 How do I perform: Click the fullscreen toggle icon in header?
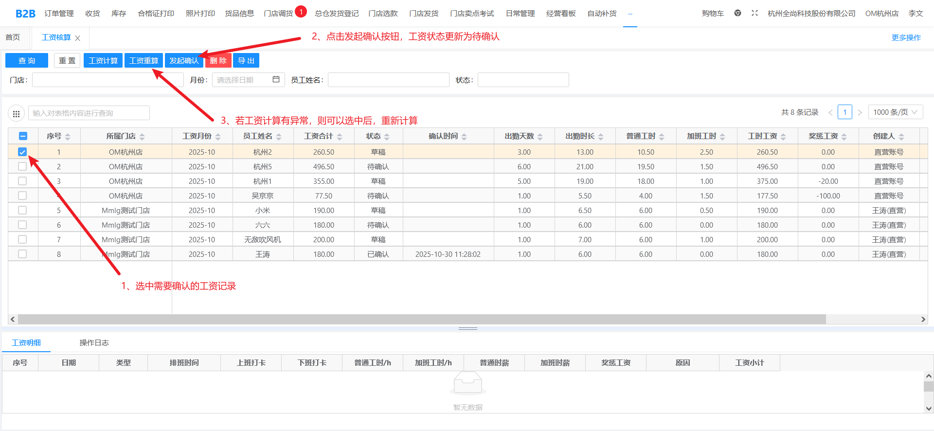[754, 13]
